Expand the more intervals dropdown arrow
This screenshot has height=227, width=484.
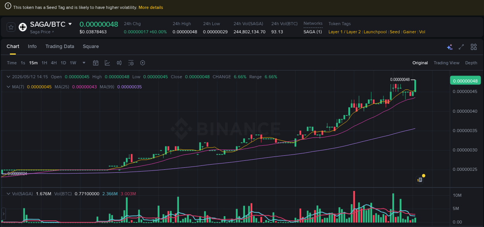[84, 63]
